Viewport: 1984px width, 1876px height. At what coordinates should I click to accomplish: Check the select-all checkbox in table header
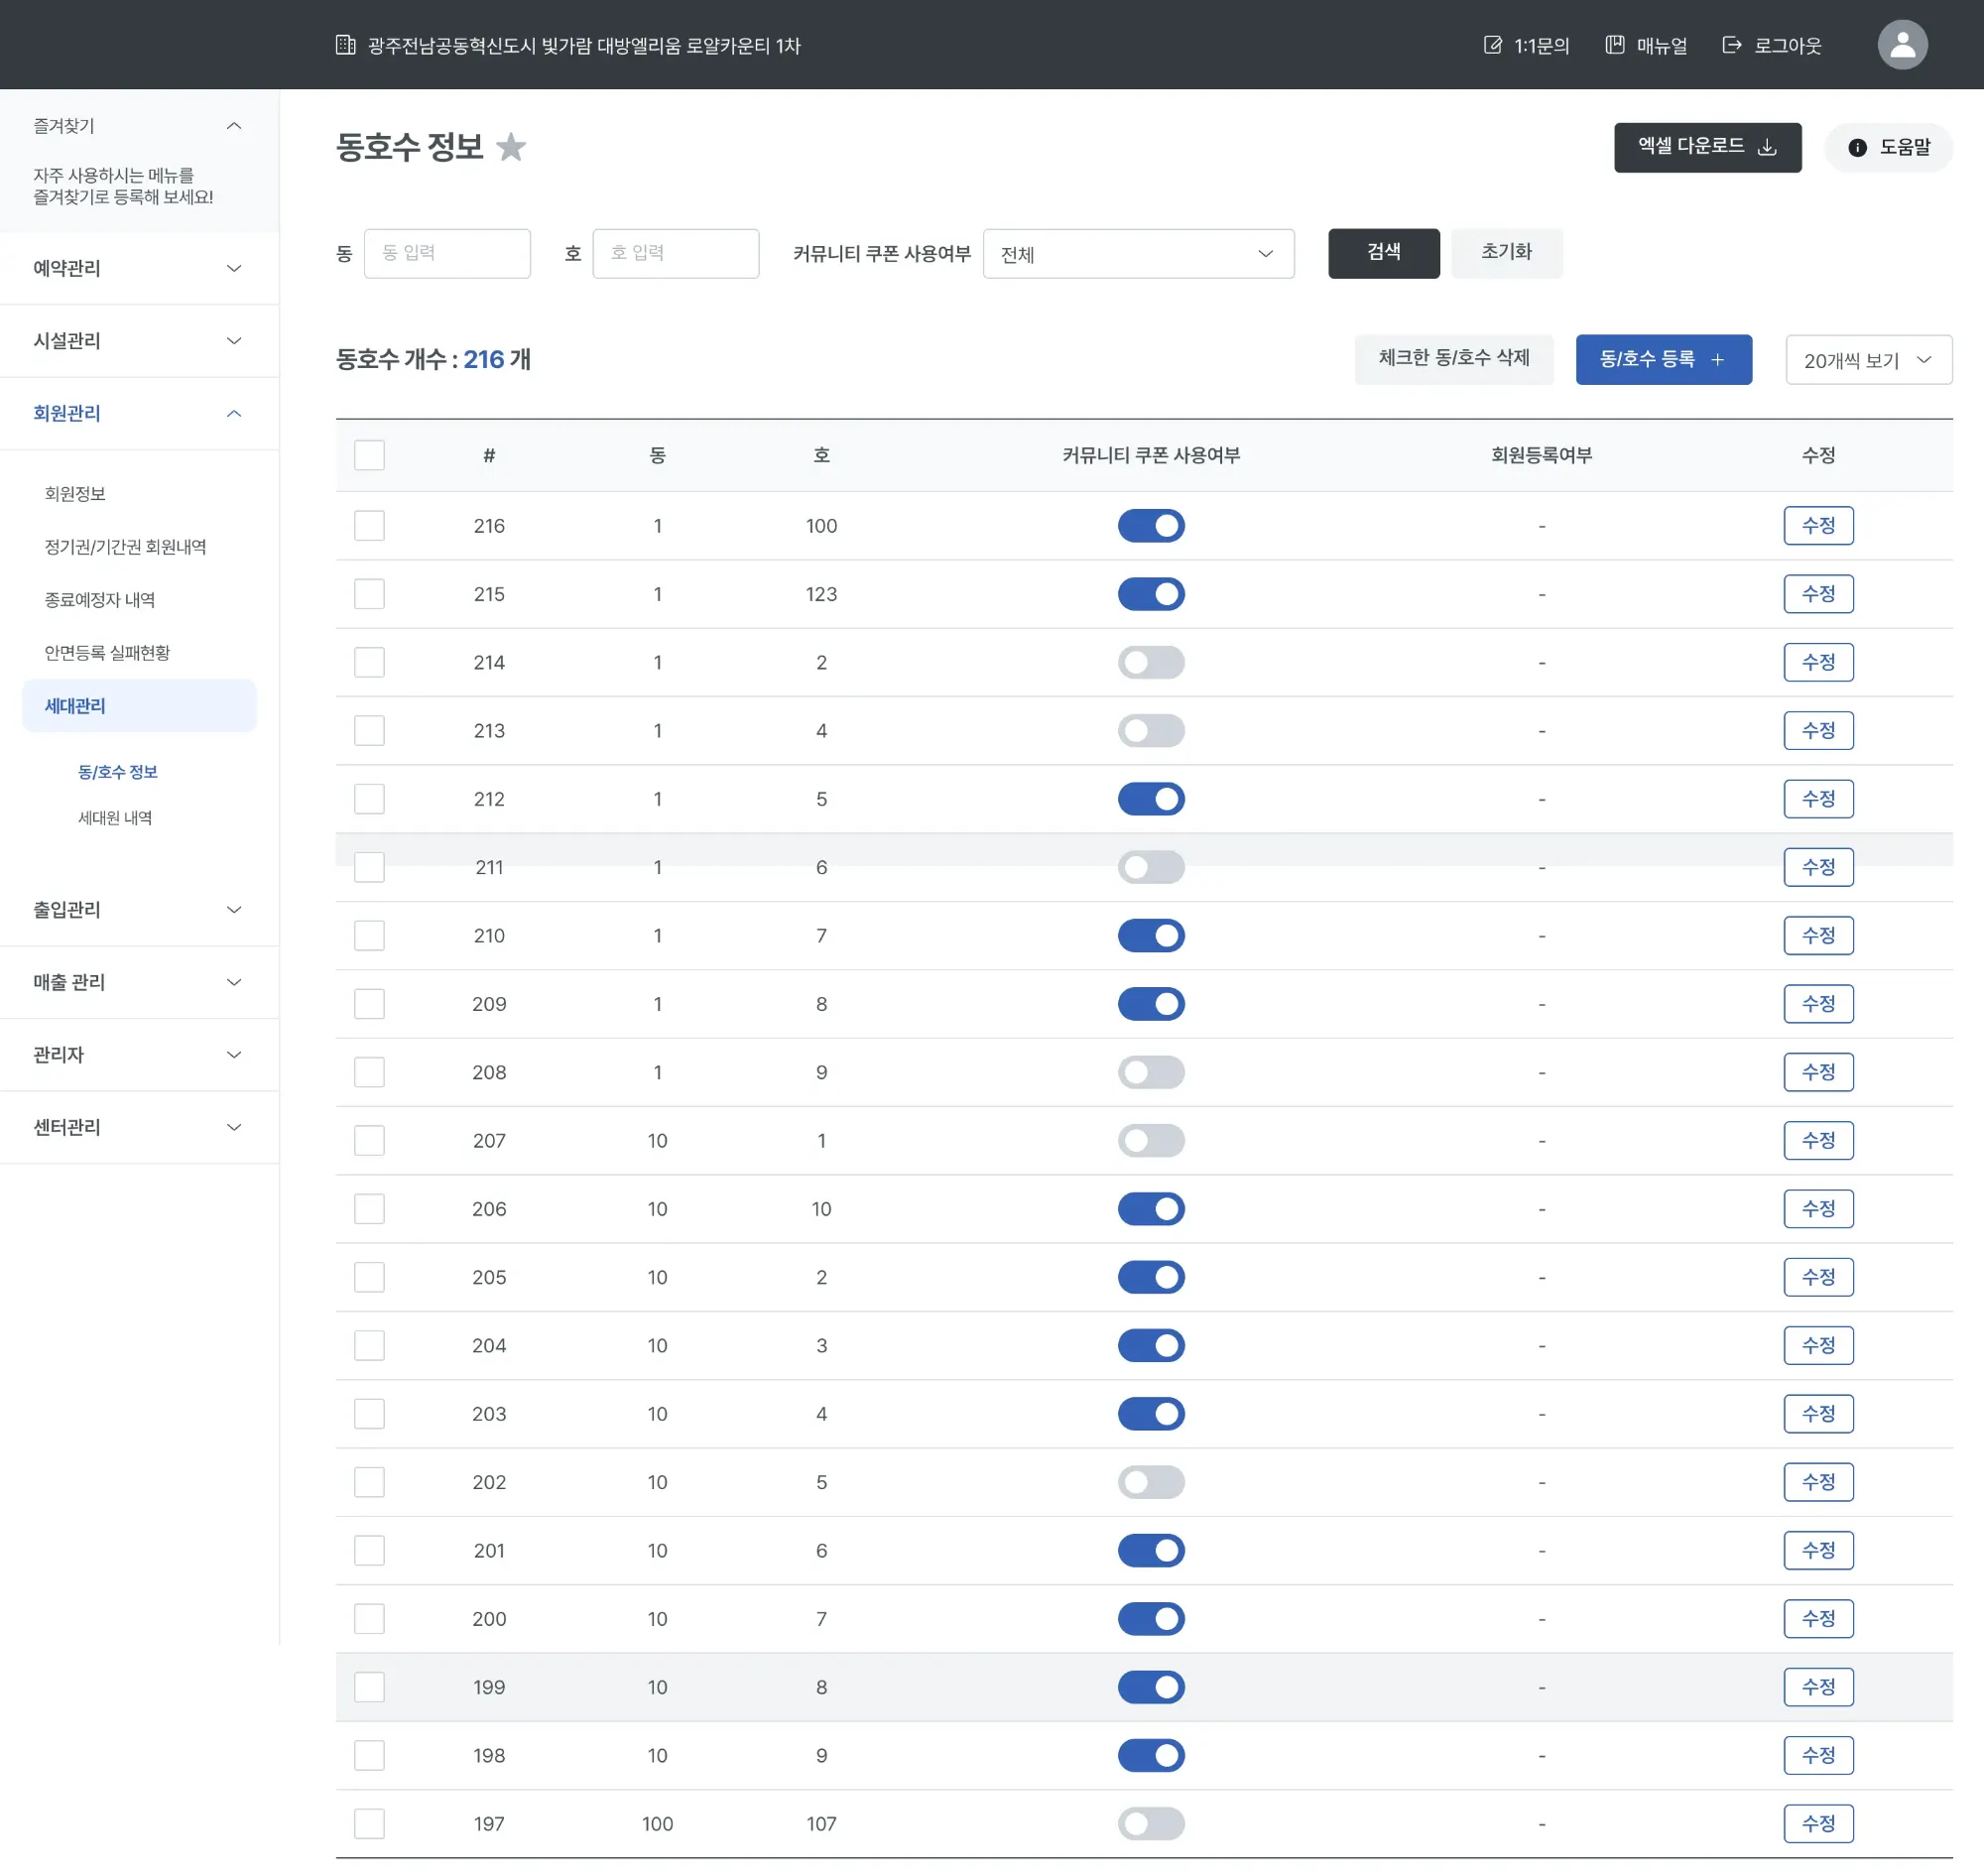(x=369, y=455)
